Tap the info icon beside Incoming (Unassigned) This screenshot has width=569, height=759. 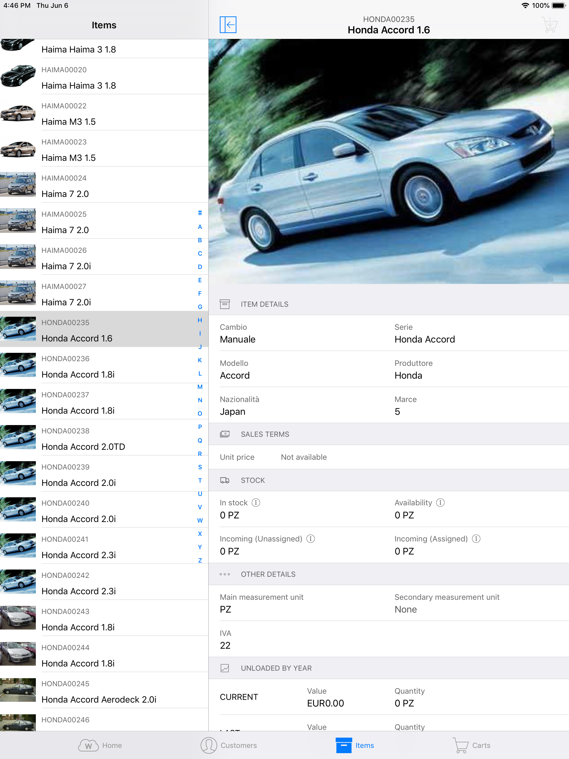[x=311, y=539]
